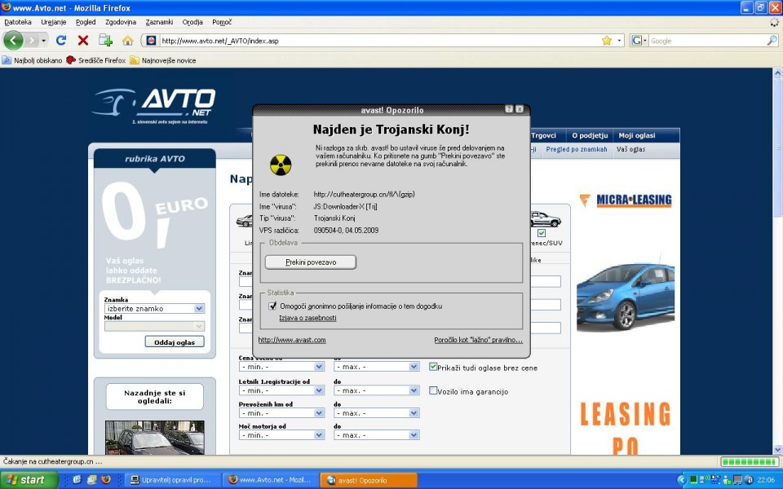This screenshot has width=783, height=489.
Task: Open the address bar history dropdown
Action: [x=619, y=41]
